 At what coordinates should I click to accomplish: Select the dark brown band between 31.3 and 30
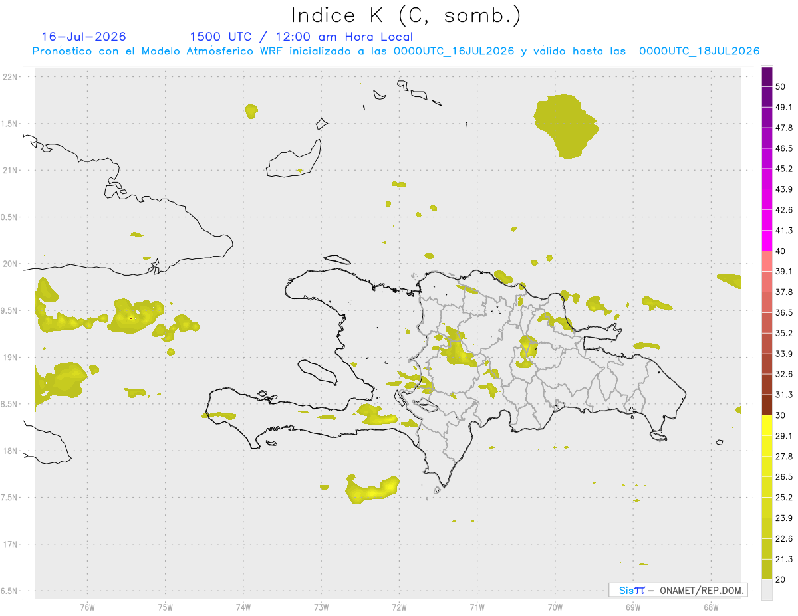pos(767,405)
